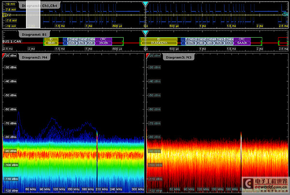Select the blue DLC field in second CAN frame
Screen dimensions: 290x195
183,42
